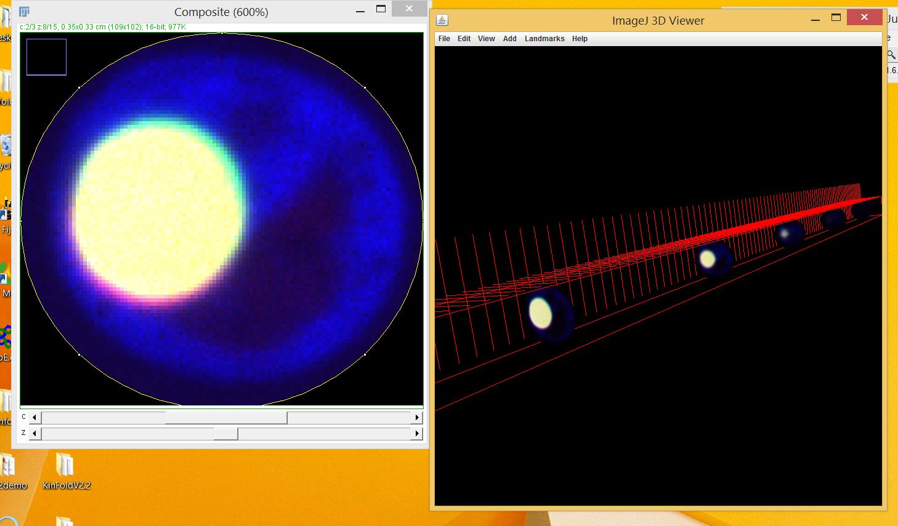Click the magnifier icon behind the 3D Viewer
Viewport: 898px width, 526px height.
(891, 55)
